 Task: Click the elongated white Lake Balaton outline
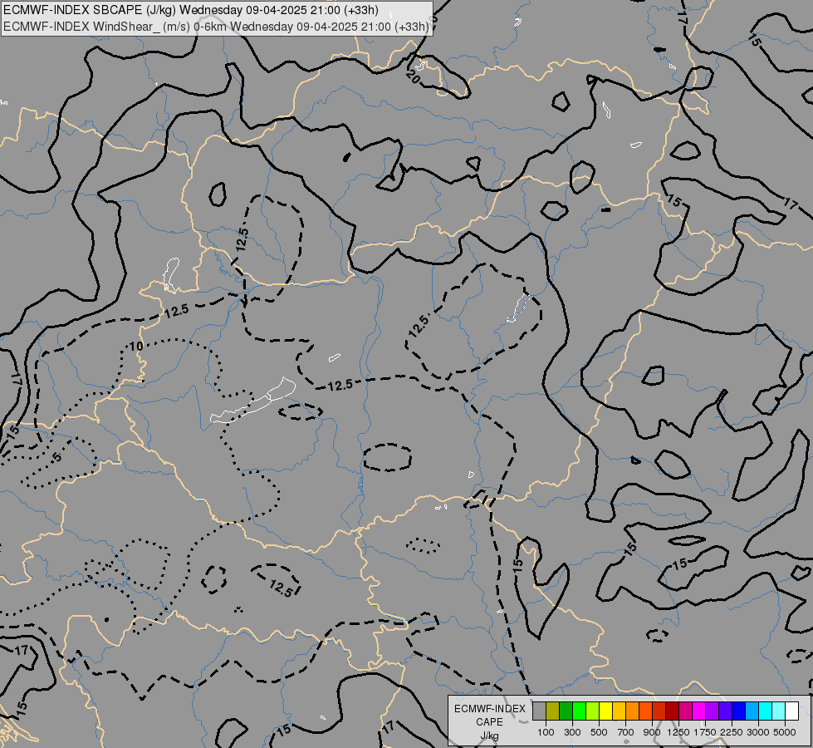(253, 401)
